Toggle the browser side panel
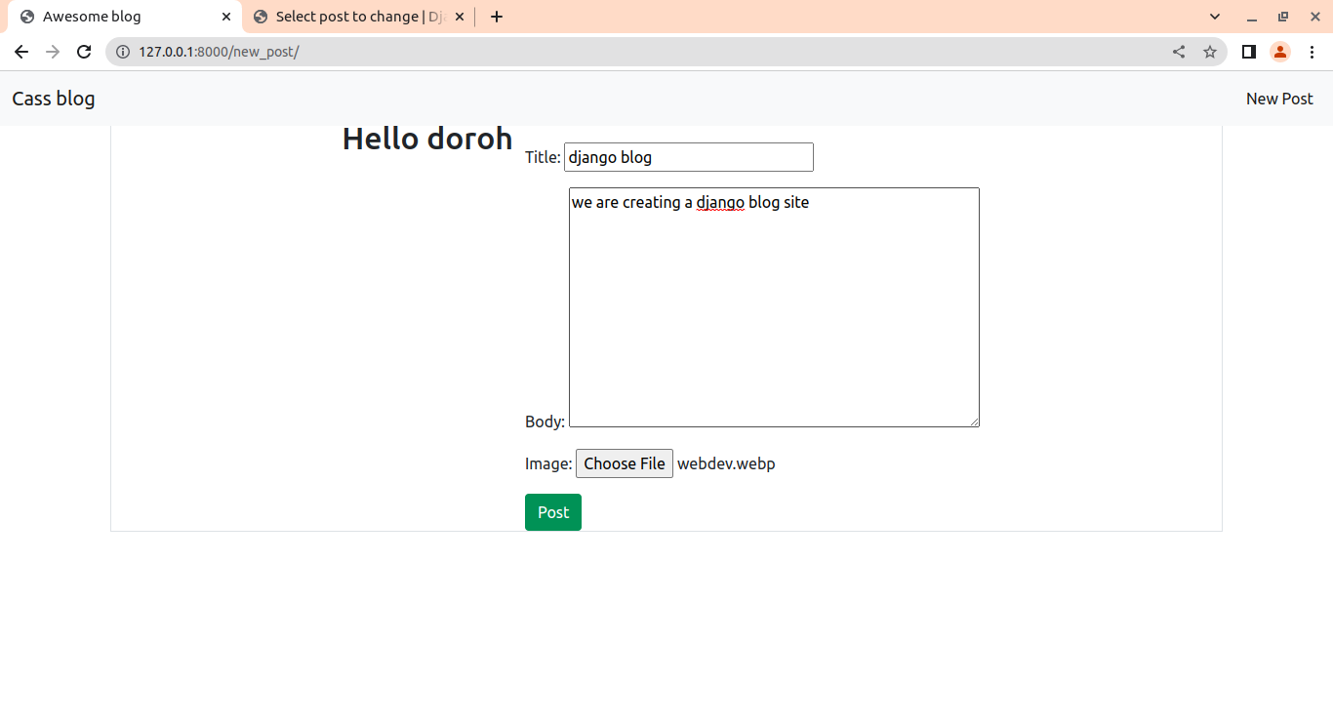This screenshot has height=723, width=1333. coord(1248,52)
